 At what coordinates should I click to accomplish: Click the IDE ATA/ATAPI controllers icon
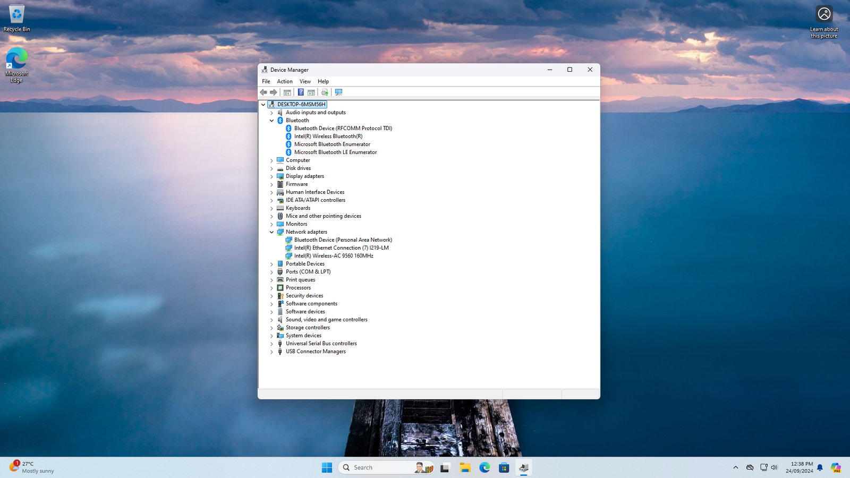click(280, 200)
